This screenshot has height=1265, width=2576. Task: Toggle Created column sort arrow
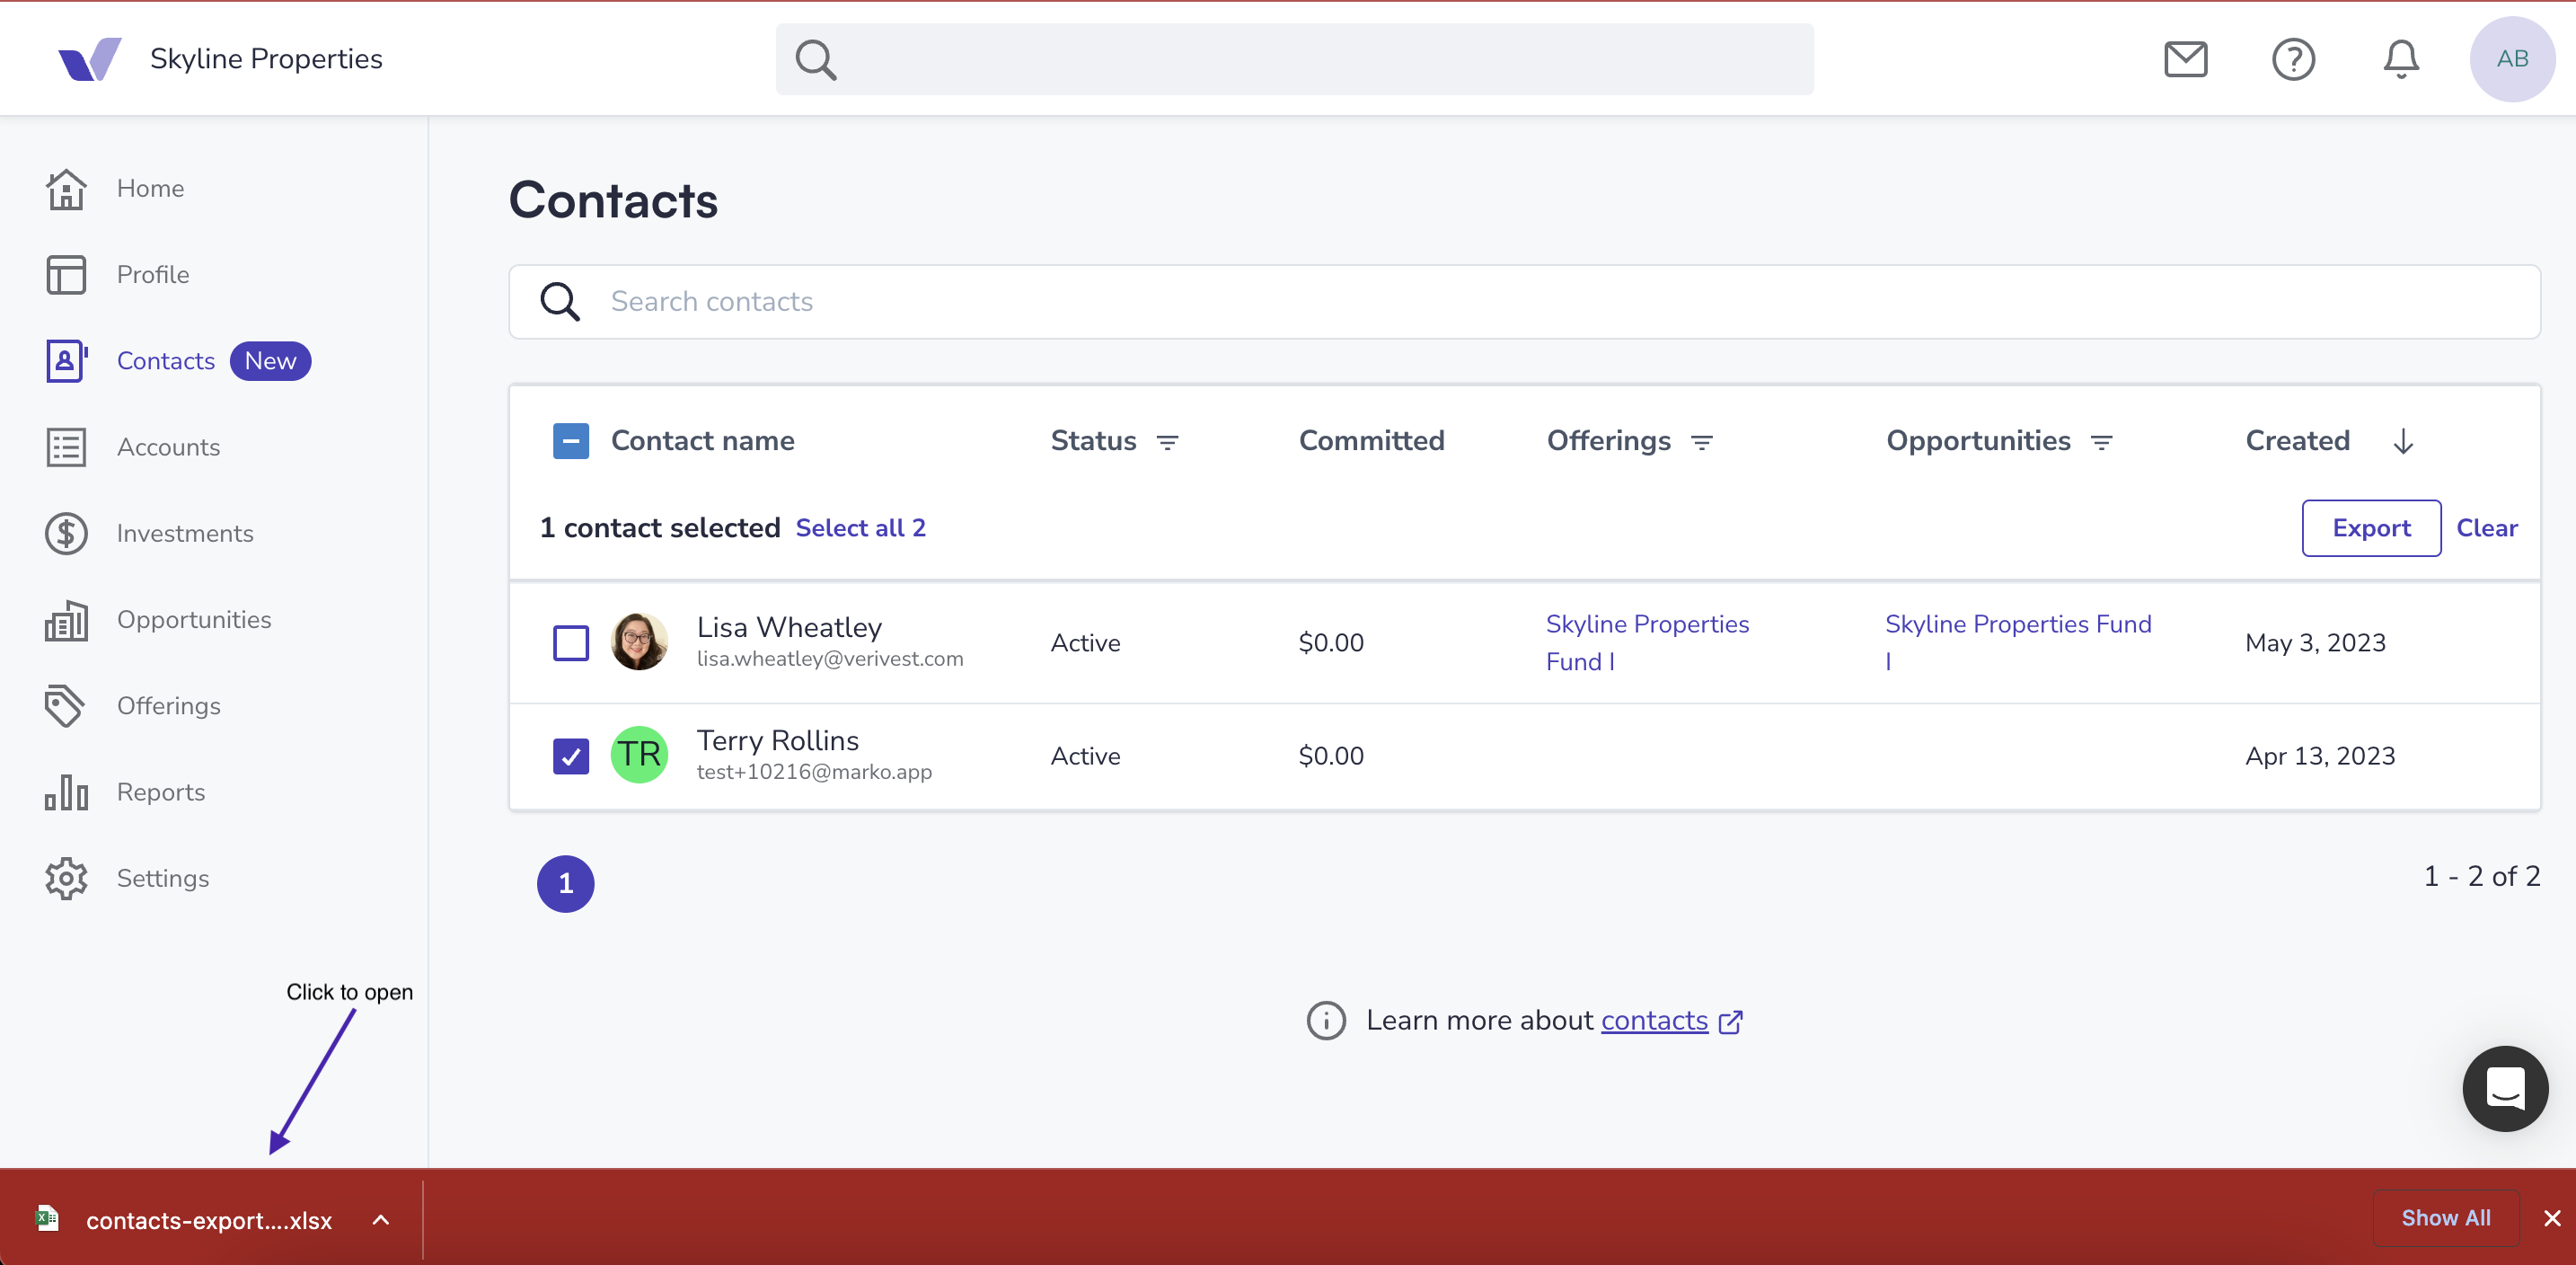click(x=2403, y=441)
